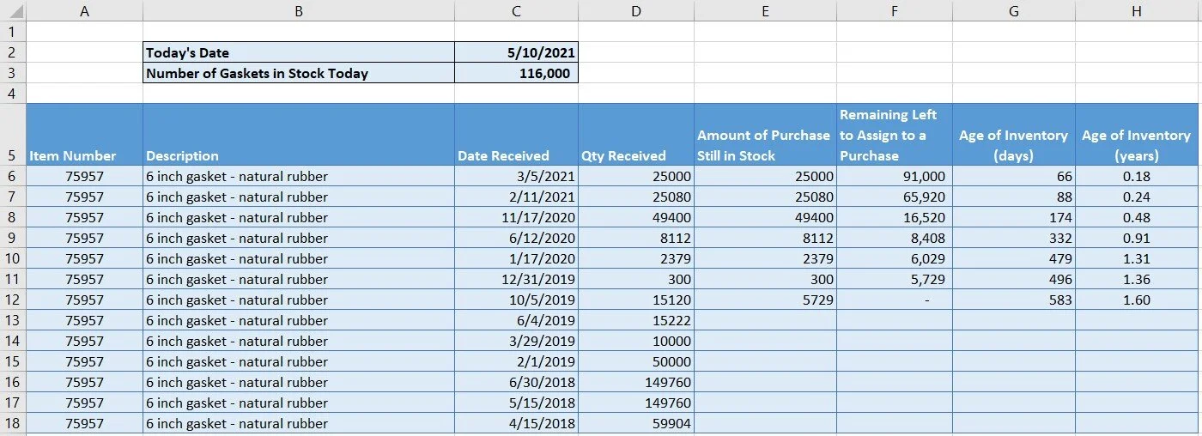Select column B header
Image resolution: width=1202 pixels, height=436 pixels.
point(299,10)
